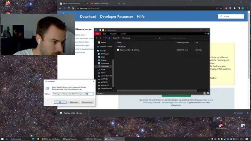Open Ansicht ribbon tab in Explorer
The height and width of the screenshot is (141, 251).
tap(123, 34)
